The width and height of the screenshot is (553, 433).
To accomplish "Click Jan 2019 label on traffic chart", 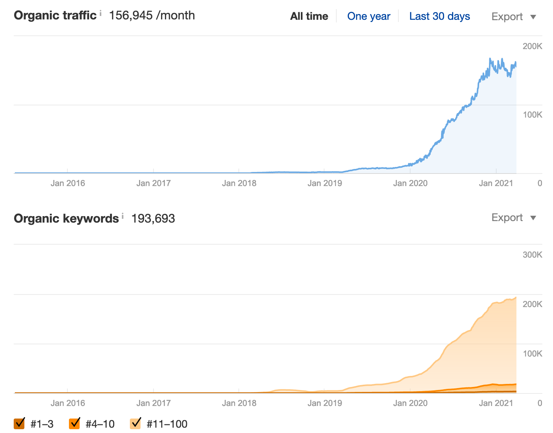I will (324, 183).
